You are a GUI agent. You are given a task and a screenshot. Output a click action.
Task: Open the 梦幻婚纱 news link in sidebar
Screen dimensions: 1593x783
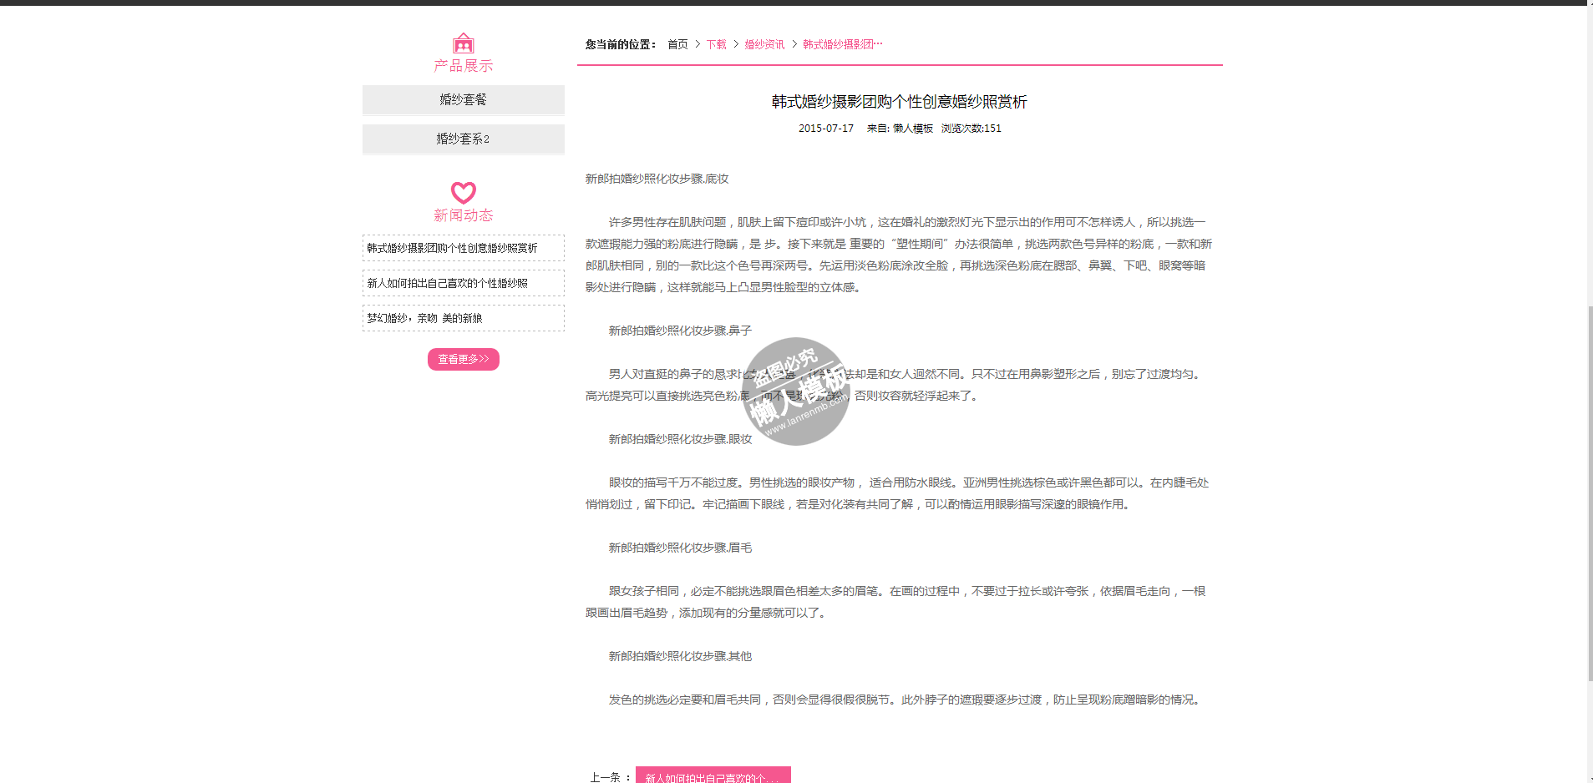[x=424, y=318]
